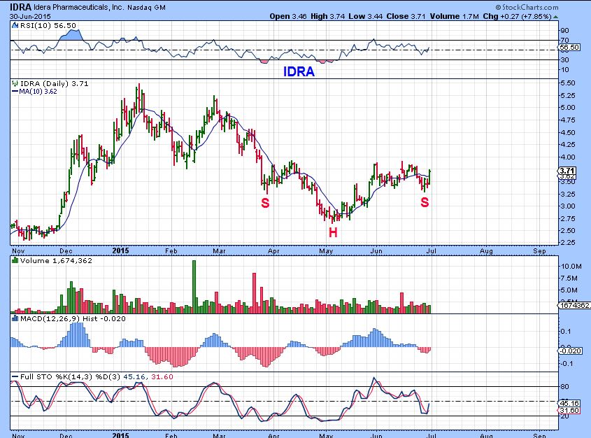The height and width of the screenshot is (438, 591).
Task: Click the Idera Pharmaceuticals, Inc. company name
Action: coord(78,7)
